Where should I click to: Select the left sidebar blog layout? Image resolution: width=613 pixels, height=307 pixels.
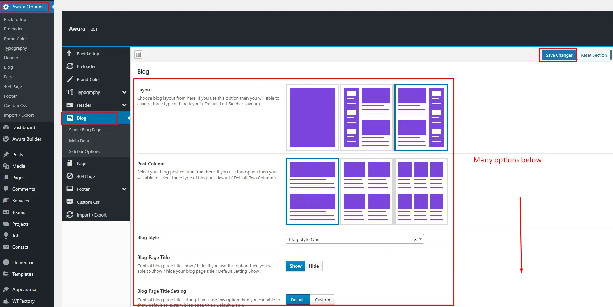coord(367,118)
